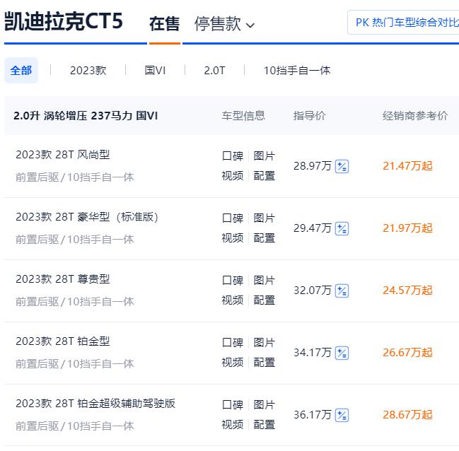
Task: Open 配置 for 28T 尊贵型
Action: (x=264, y=300)
